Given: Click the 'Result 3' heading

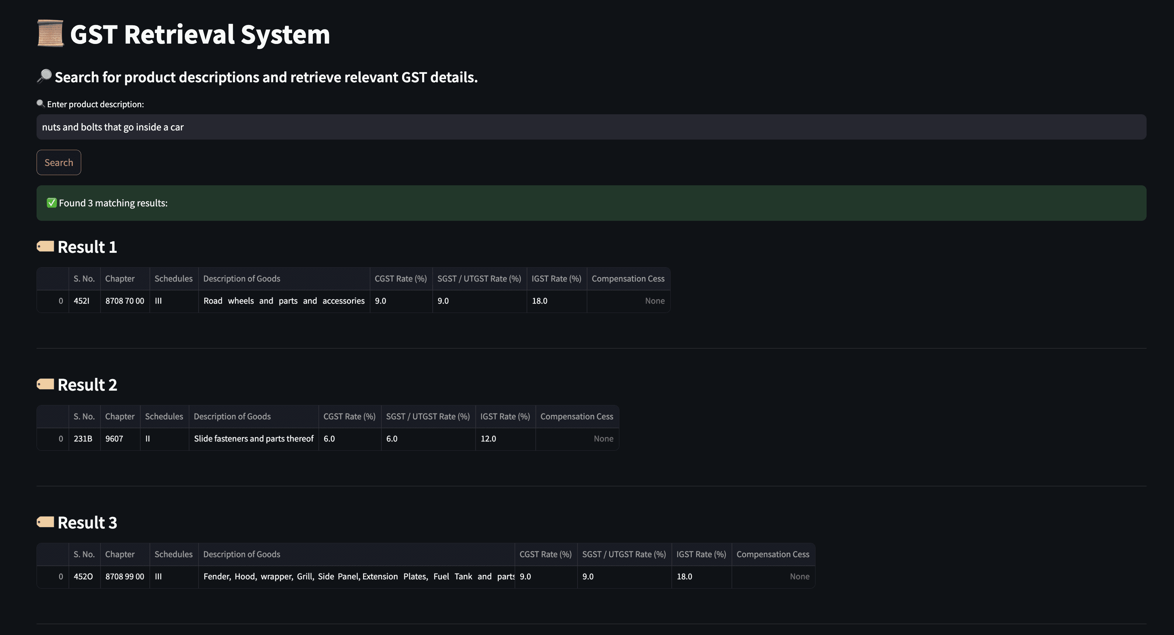Looking at the screenshot, I should pyautogui.click(x=88, y=522).
